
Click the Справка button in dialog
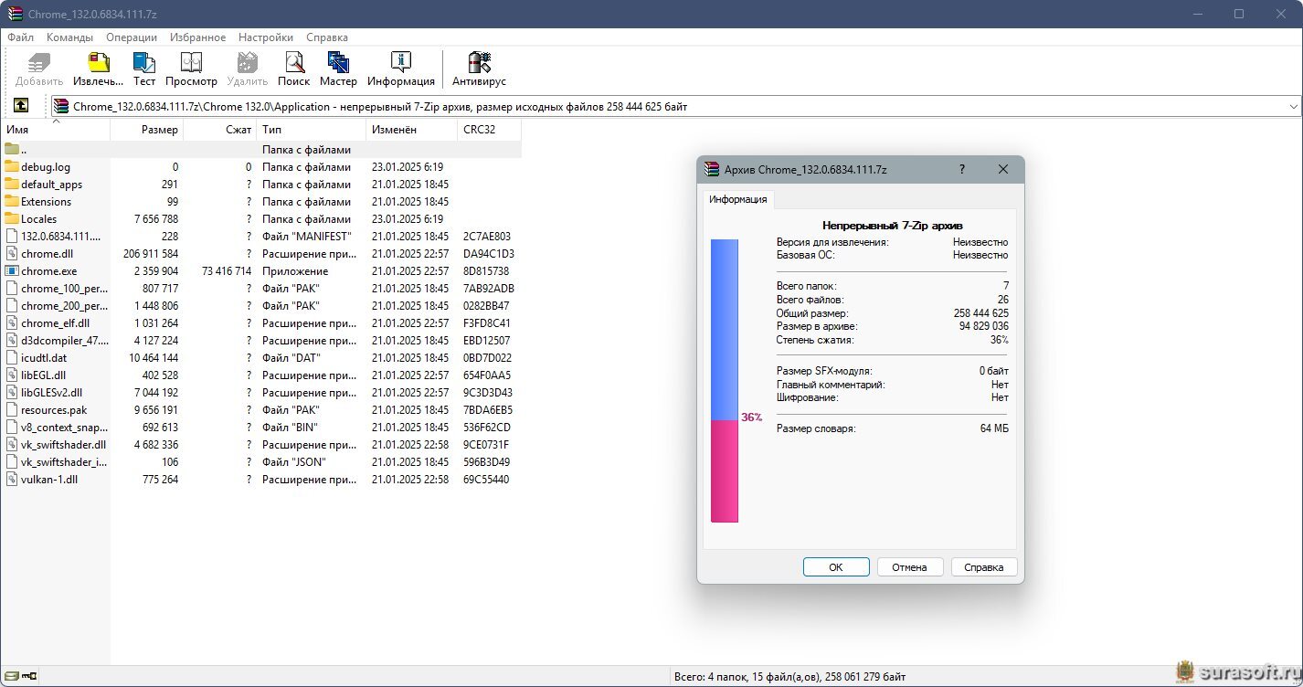984,567
